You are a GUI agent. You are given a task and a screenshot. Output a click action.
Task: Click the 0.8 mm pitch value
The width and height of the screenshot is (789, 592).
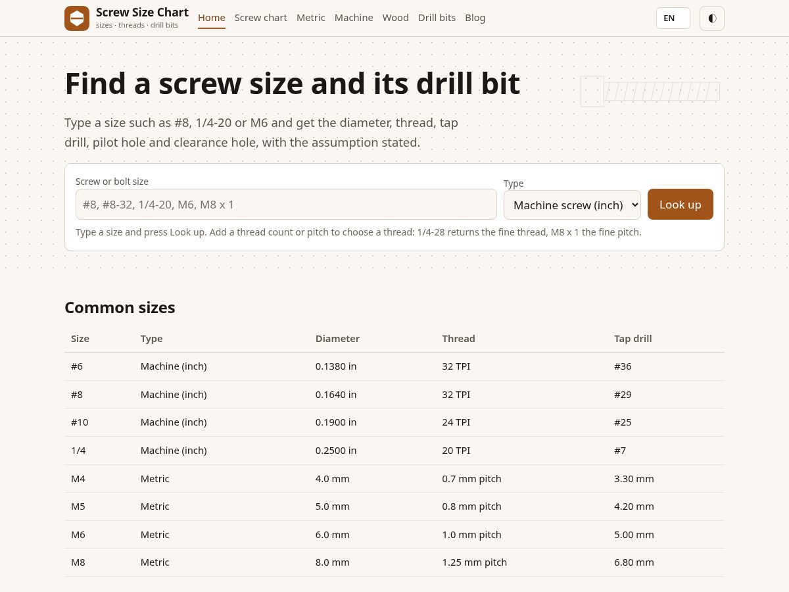point(472,506)
